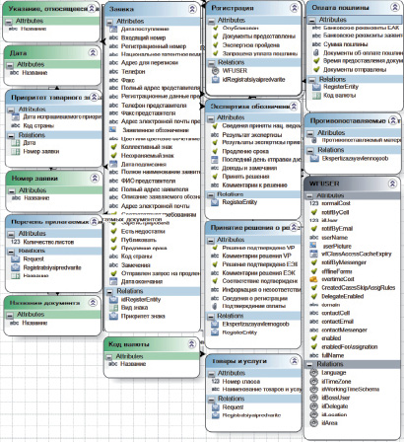Image resolution: width=404 pixels, height=442 pixels.
Task: Click the idTimeZone relation icon
Action: point(314,381)
